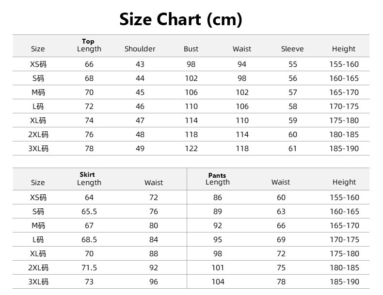Select the Sleeve column header
383x295 pixels.
tap(292, 49)
